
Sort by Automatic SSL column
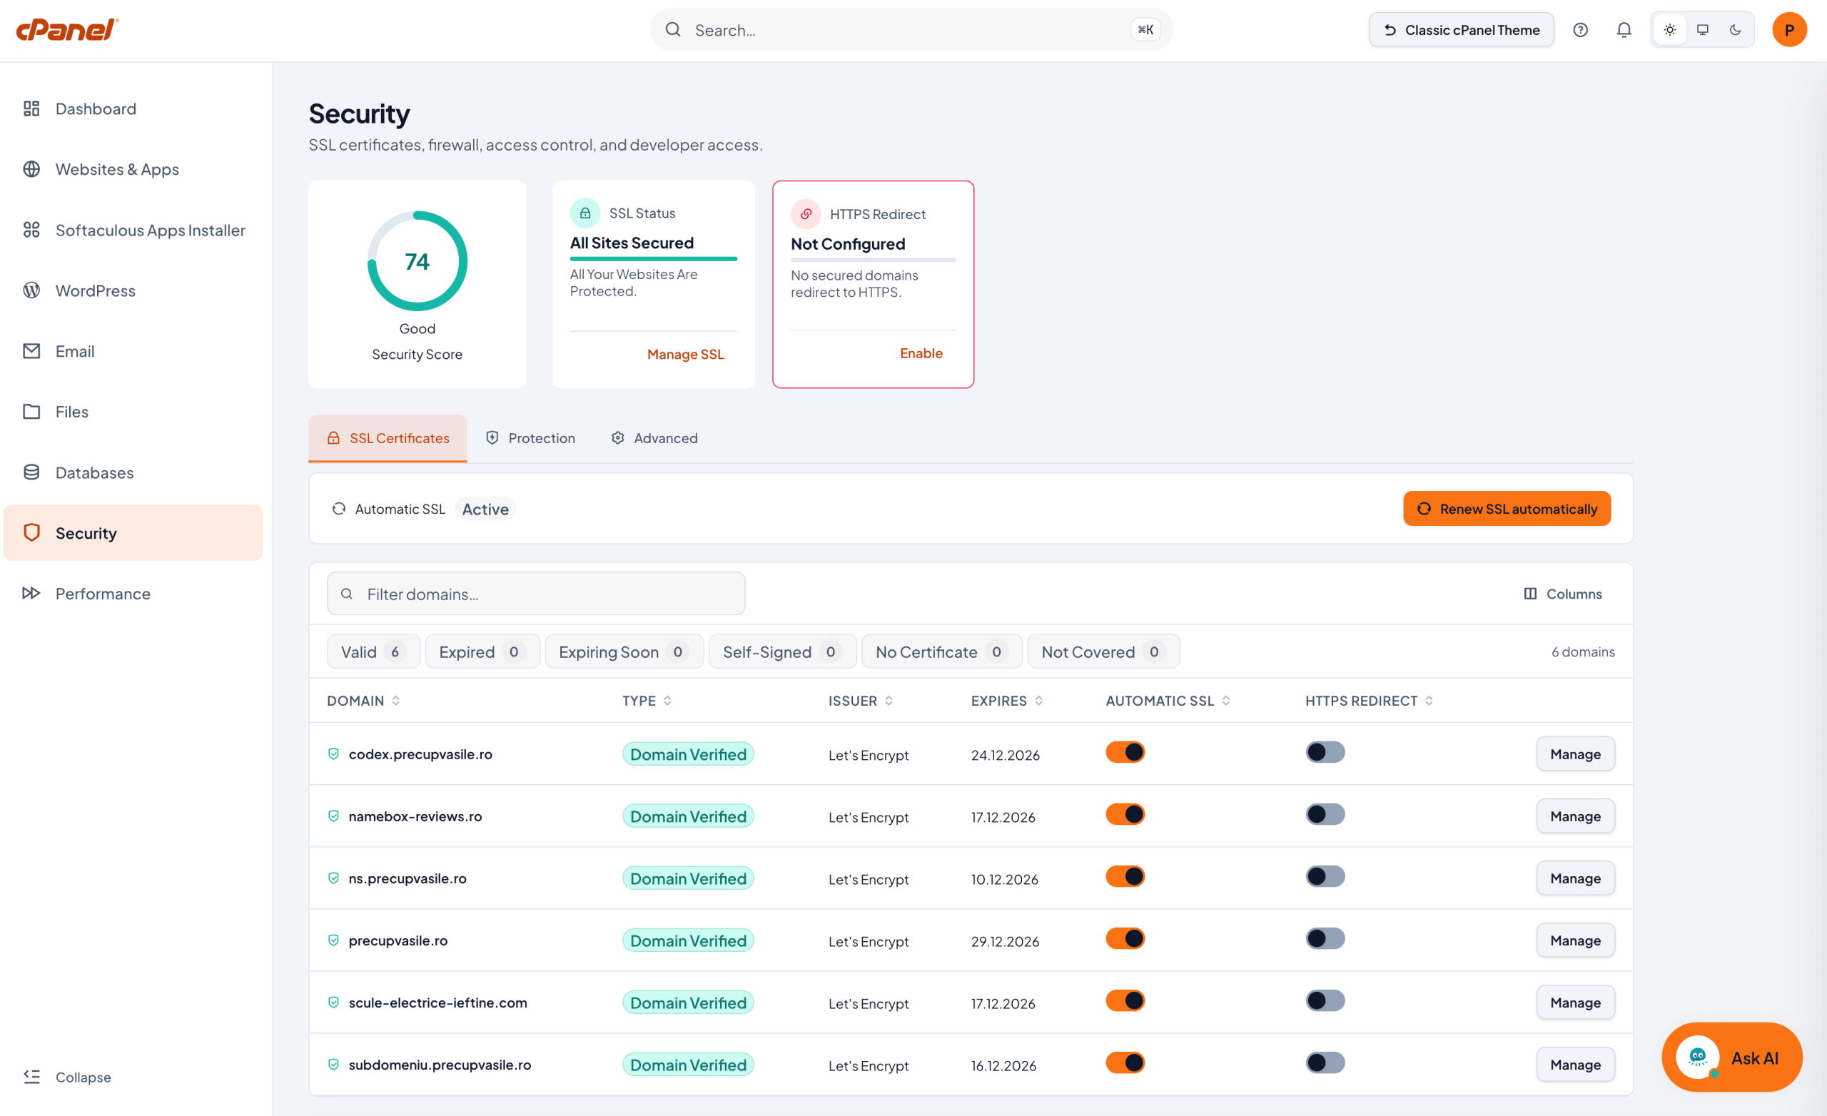point(1167,701)
